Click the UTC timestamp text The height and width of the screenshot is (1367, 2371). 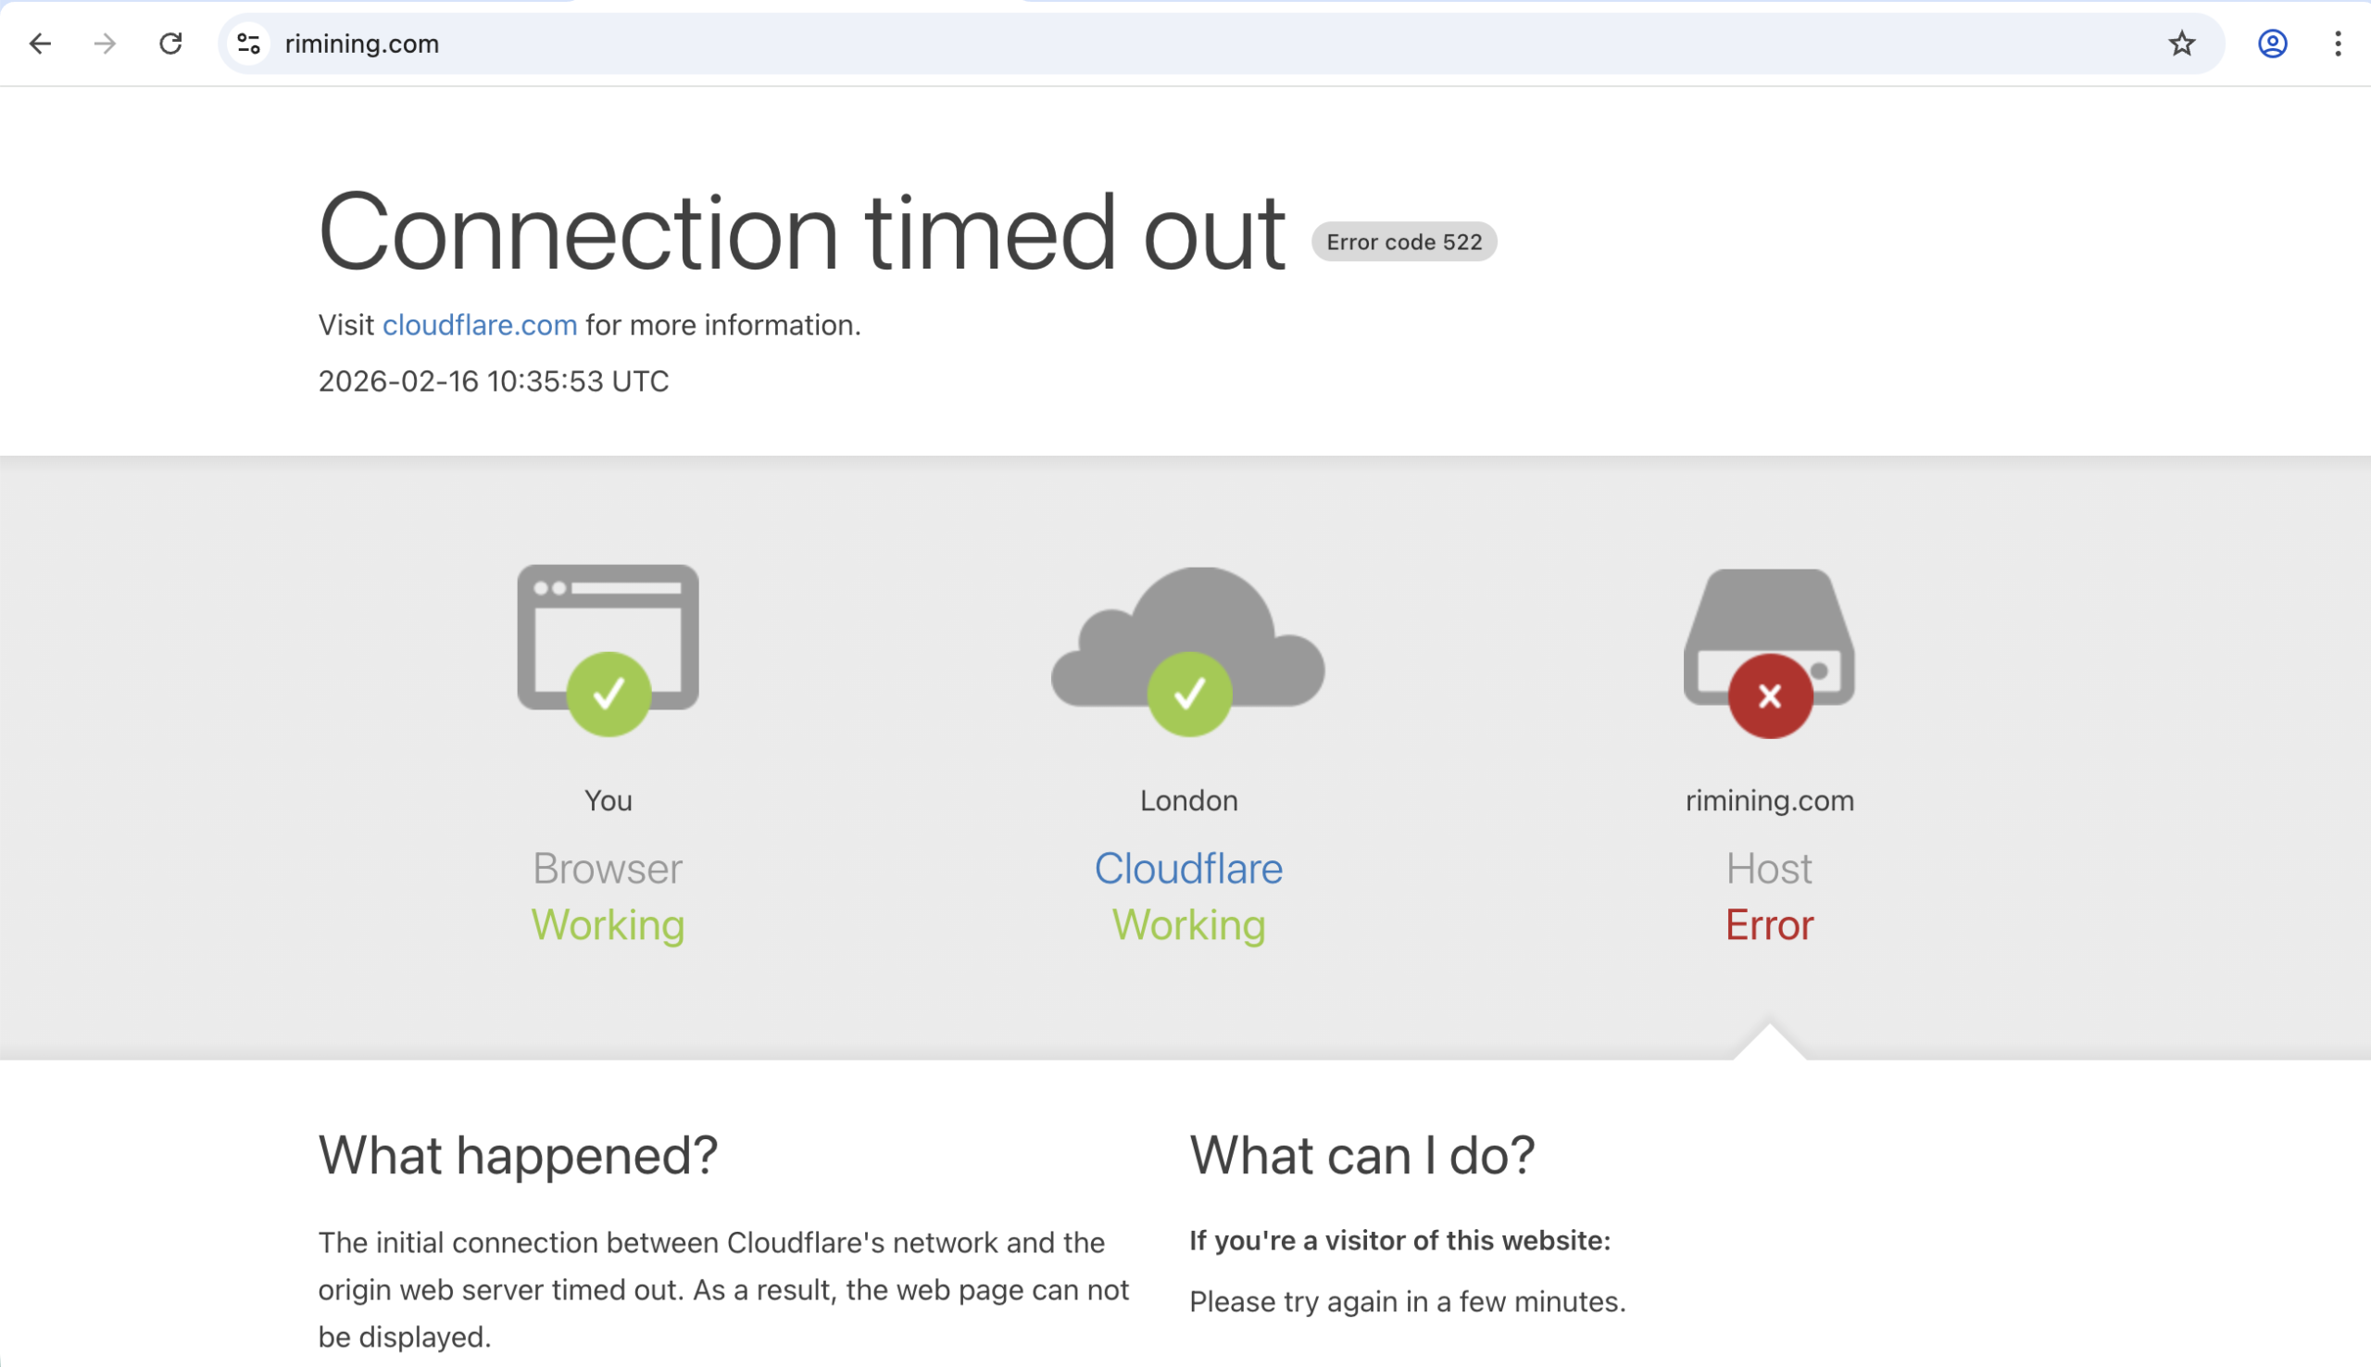[x=494, y=382]
